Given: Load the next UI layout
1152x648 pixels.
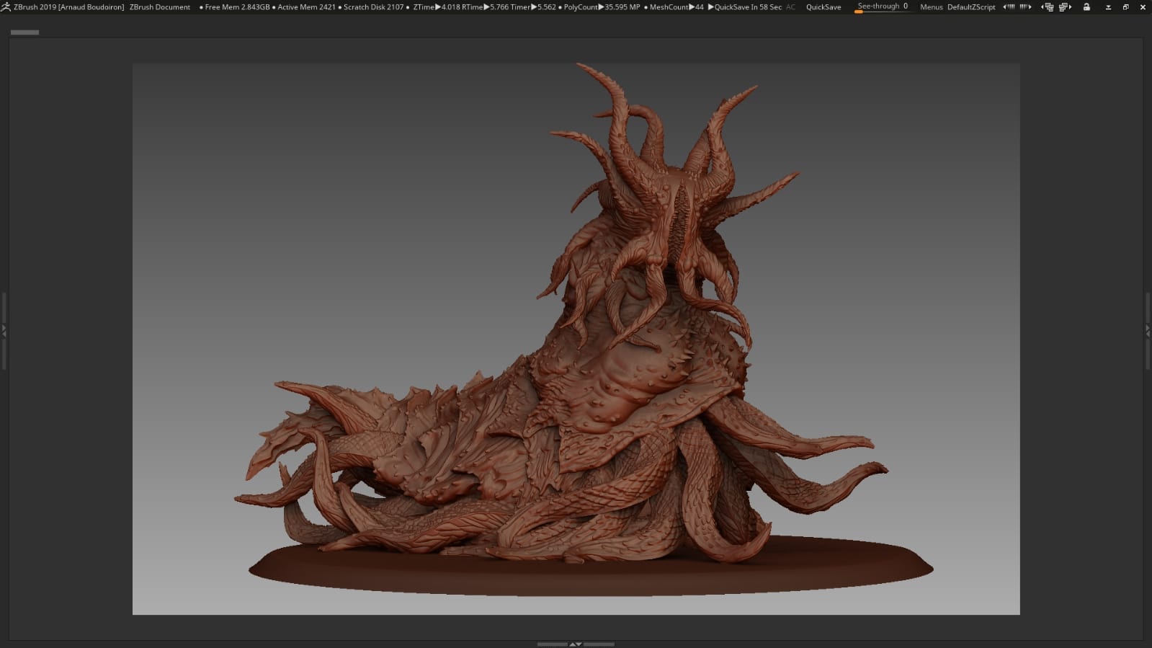Looking at the screenshot, I should point(1065,6).
